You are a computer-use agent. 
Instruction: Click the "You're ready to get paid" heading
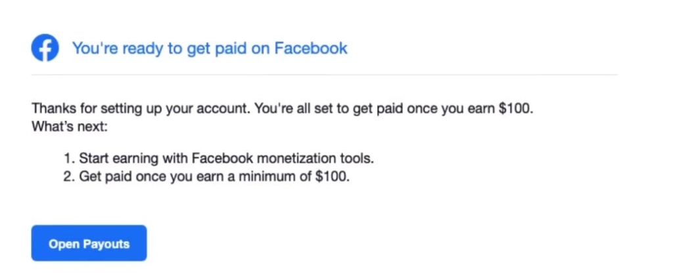point(209,48)
